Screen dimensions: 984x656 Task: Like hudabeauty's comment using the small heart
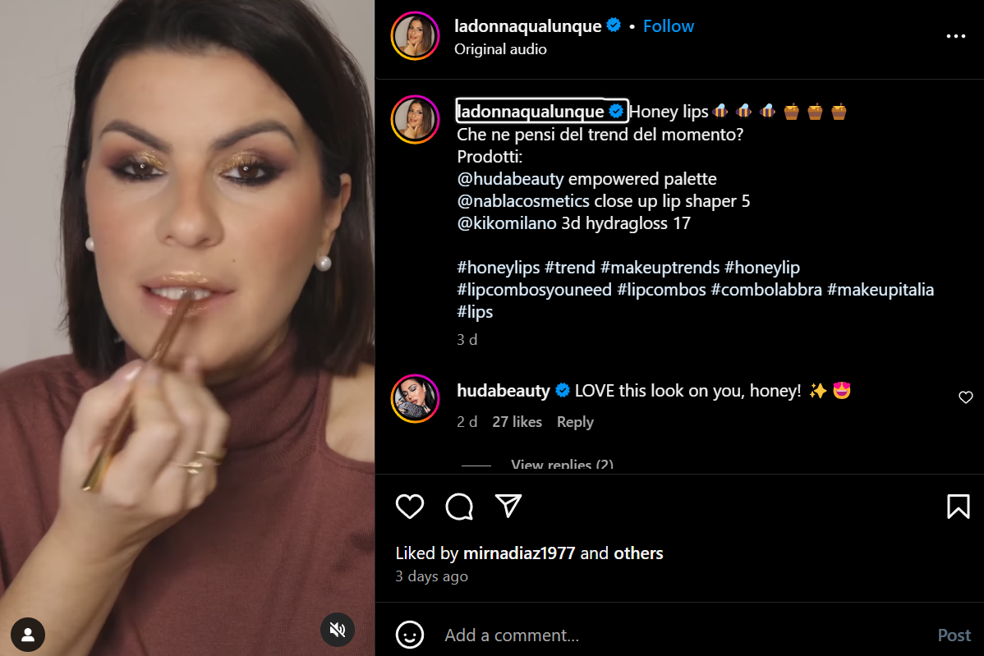click(965, 397)
